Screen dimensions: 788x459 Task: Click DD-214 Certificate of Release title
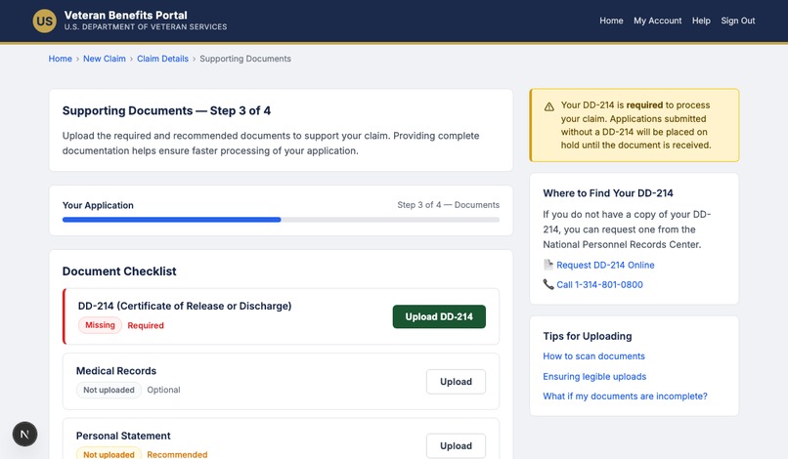[185, 306]
